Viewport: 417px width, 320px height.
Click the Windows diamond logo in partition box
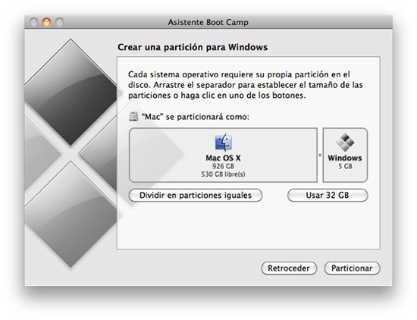click(x=345, y=142)
